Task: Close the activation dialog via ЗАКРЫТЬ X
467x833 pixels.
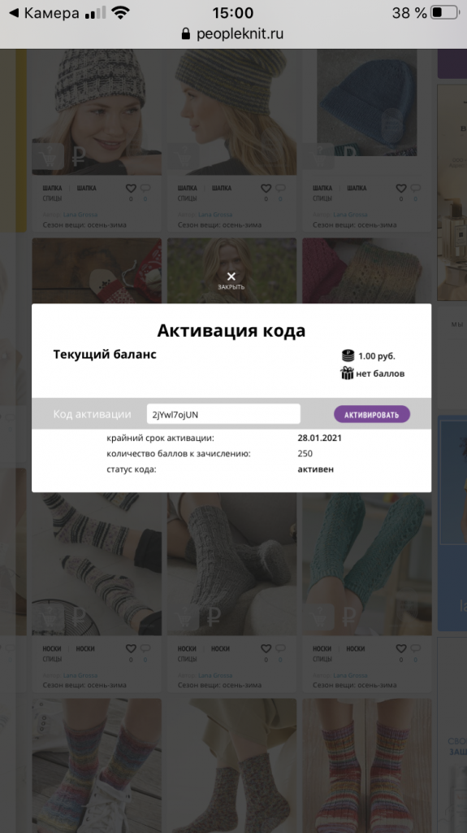Action: tap(231, 280)
